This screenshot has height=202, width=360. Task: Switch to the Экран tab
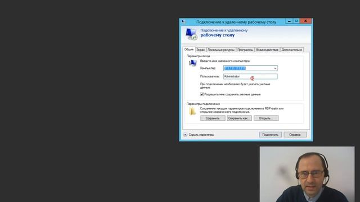click(200, 50)
